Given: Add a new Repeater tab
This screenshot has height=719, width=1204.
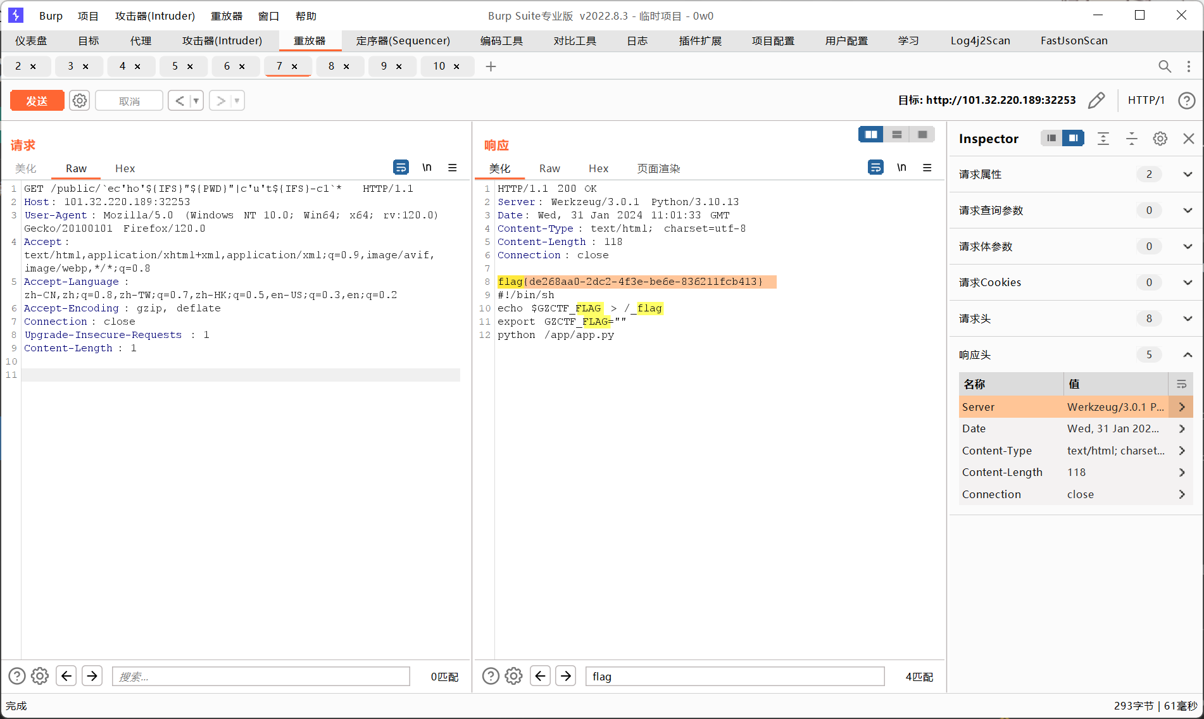Looking at the screenshot, I should coord(491,66).
